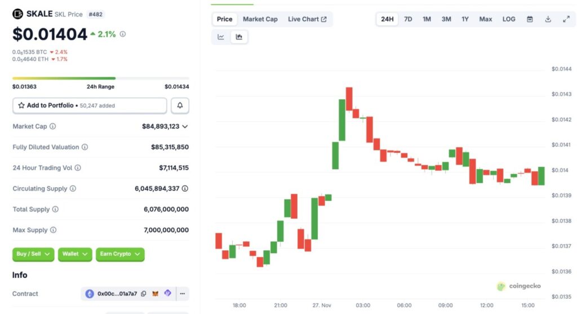Add token to MetaMask via fox icon
Screen dimensions: 577x314
[156, 294]
